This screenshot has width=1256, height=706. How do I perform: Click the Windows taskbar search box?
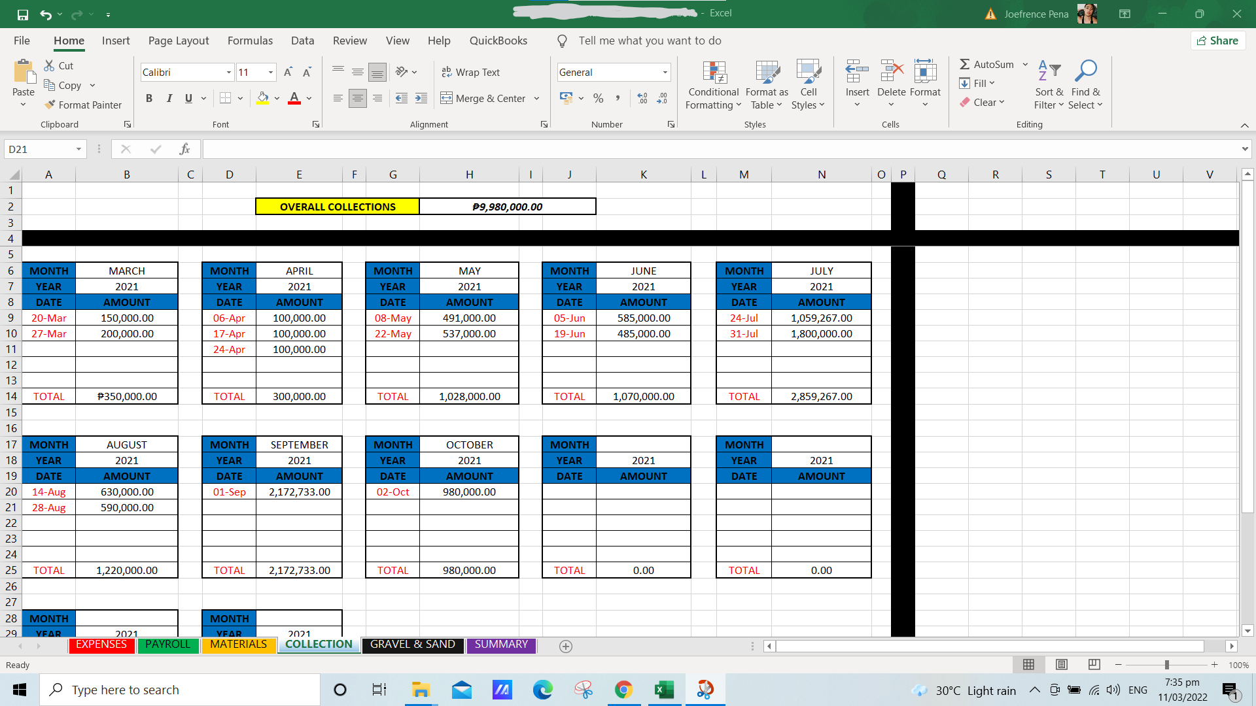[180, 690]
